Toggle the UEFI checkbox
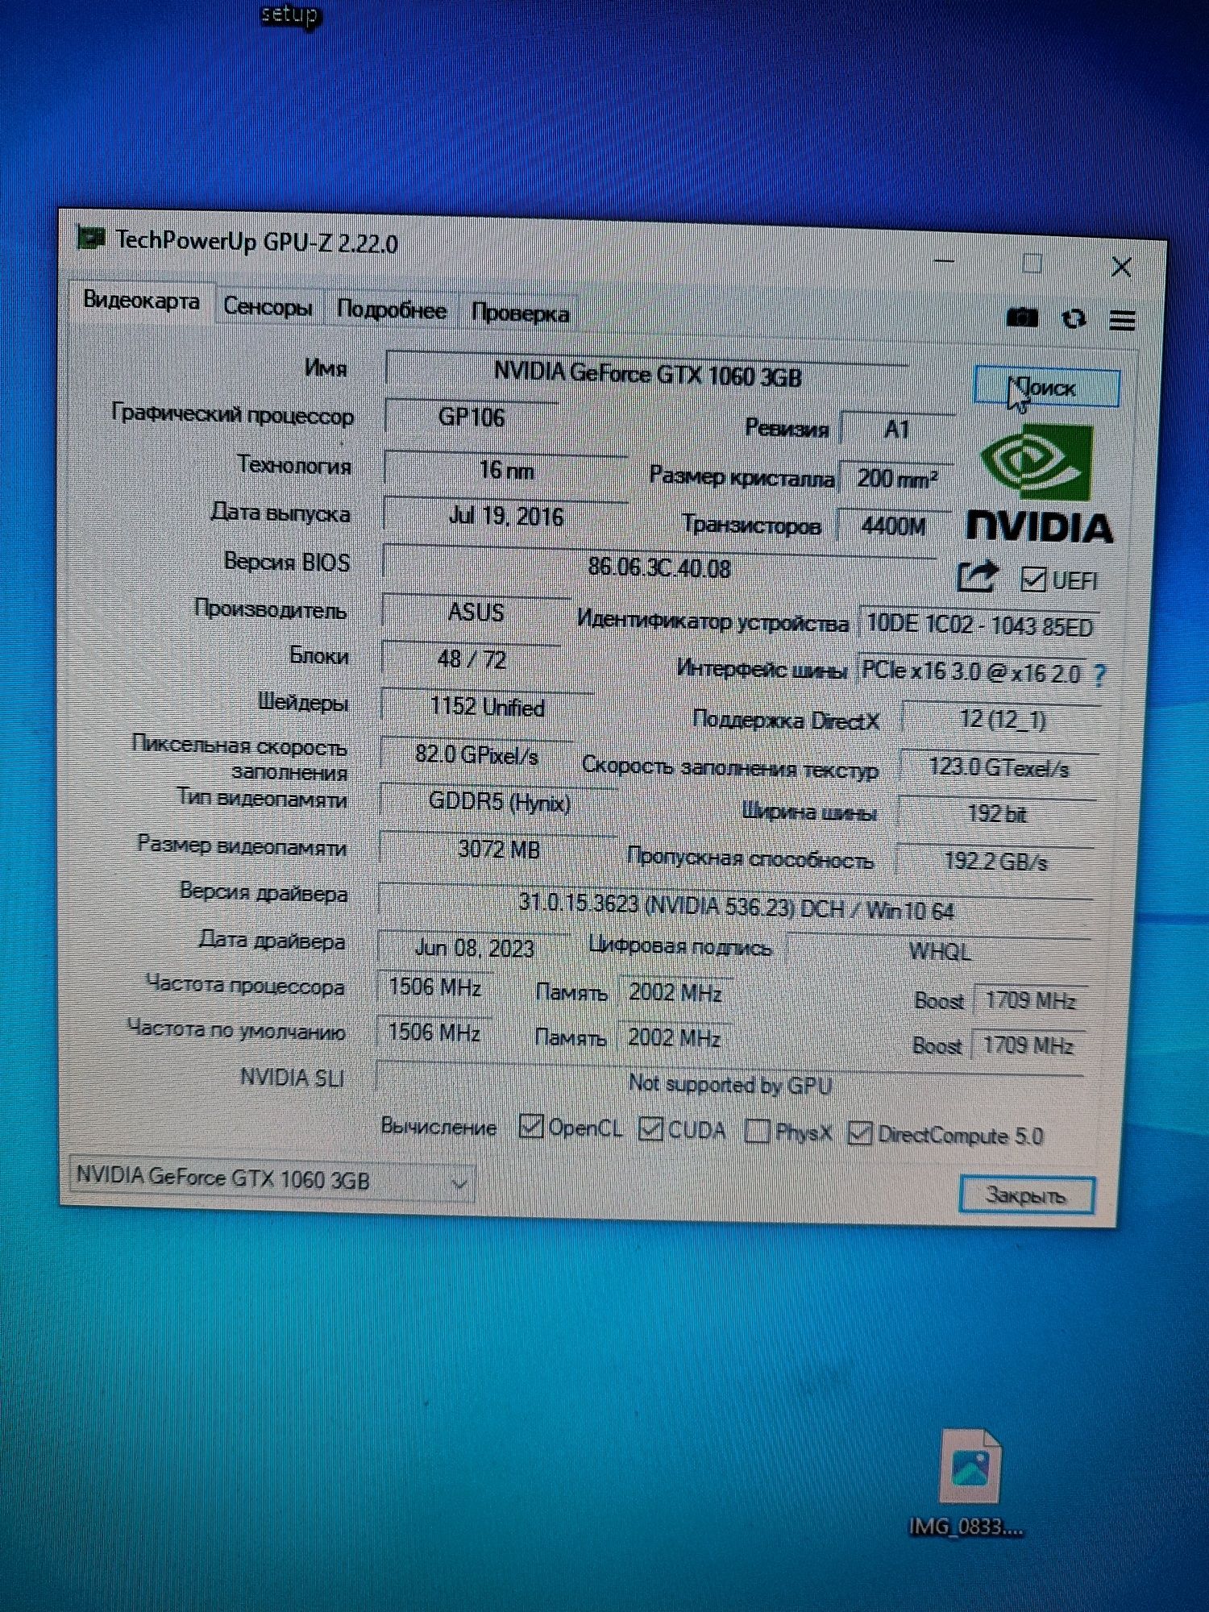The height and width of the screenshot is (1612, 1209). pos(1032,579)
